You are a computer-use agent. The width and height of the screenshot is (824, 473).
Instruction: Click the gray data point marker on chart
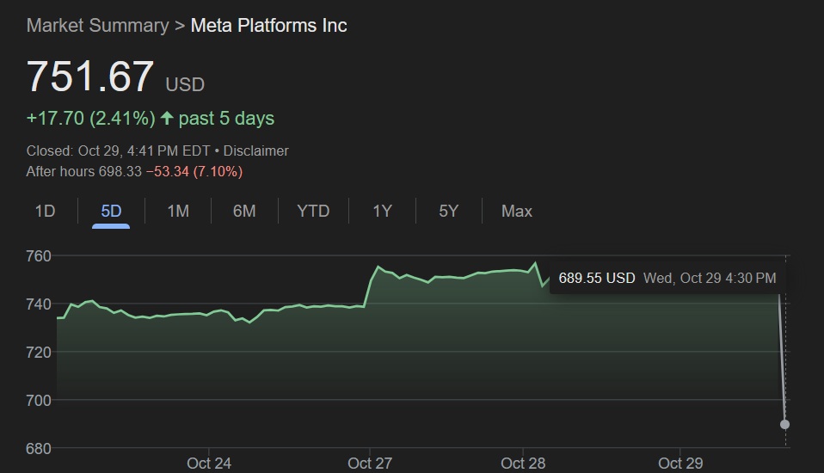pyautogui.click(x=784, y=424)
